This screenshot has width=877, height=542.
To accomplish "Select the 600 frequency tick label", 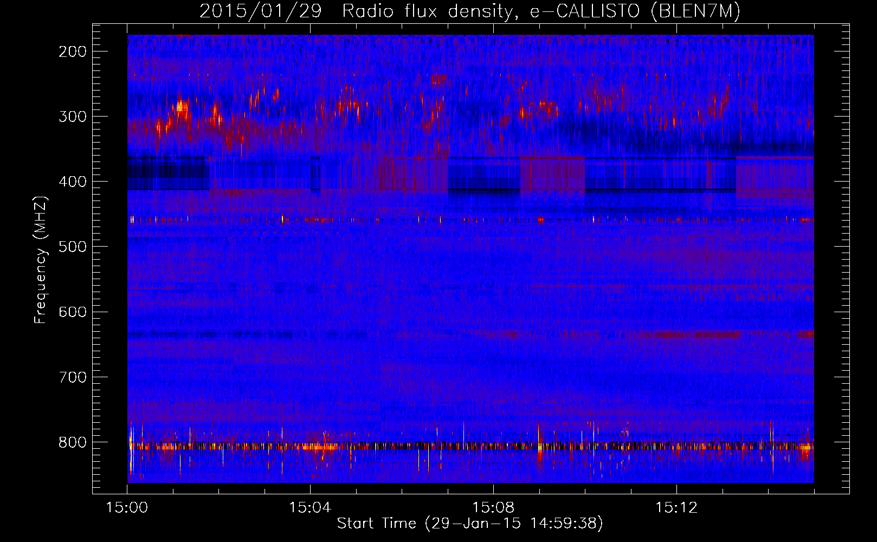I will point(73,312).
